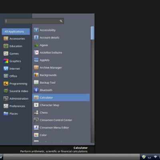The image size is (160, 160).
Task: Click 'Account details' text entry
Action: pos(50,38)
